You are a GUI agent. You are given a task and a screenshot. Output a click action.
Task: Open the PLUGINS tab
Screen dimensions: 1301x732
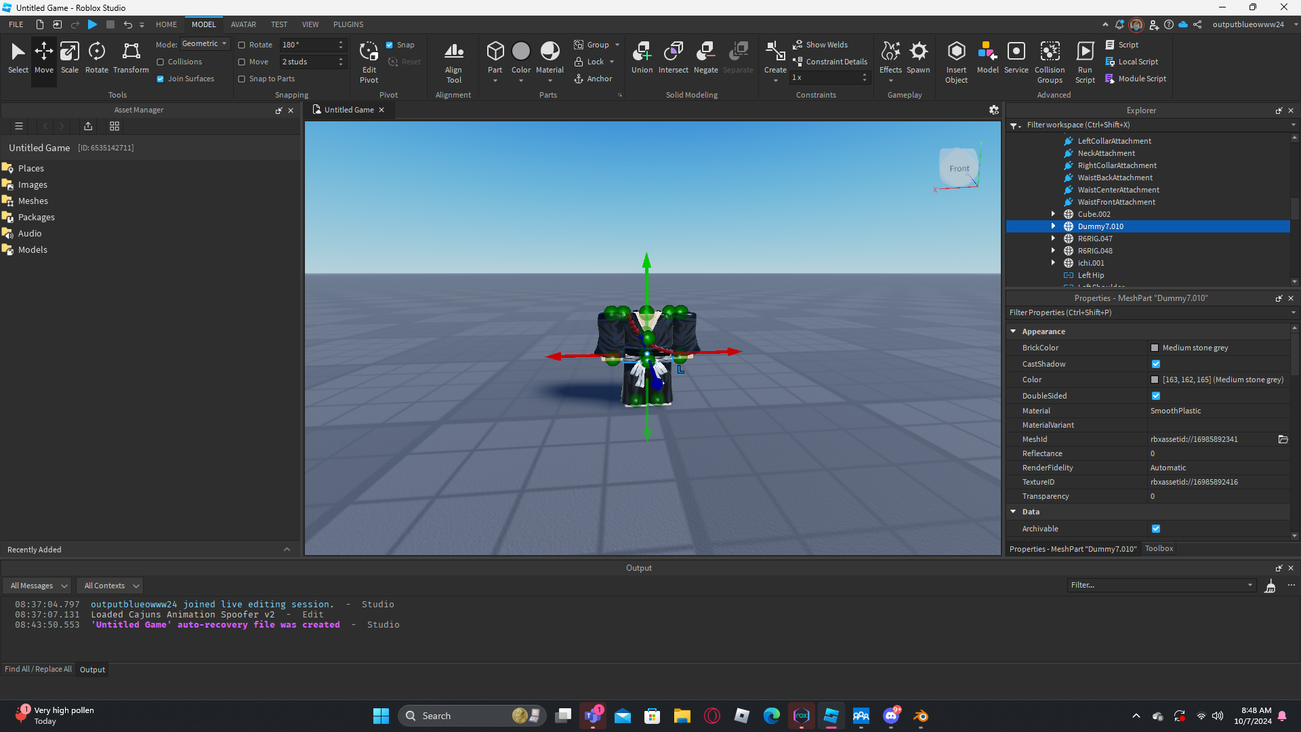(x=348, y=24)
